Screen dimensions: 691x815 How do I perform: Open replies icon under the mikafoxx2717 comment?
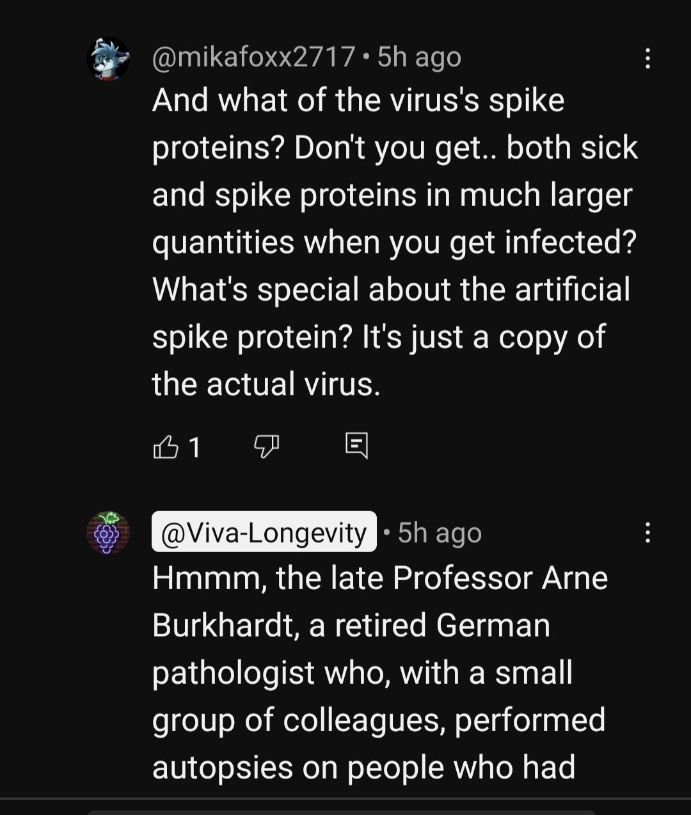click(x=356, y=445)
